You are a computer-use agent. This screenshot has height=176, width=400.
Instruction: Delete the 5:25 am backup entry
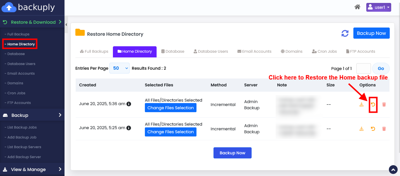384,129
